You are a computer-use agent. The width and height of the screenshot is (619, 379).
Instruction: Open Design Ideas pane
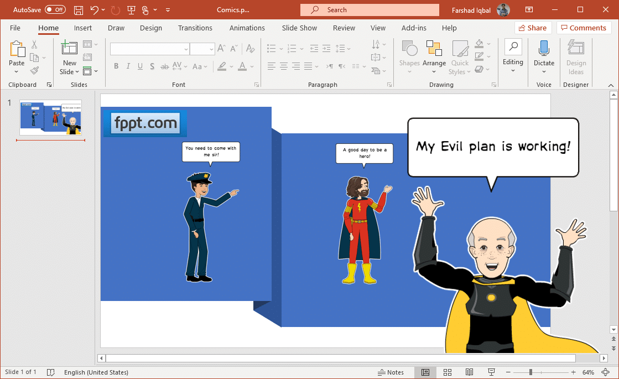click(x=576, y=57)
